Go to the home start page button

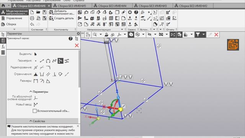click(3, 6)
